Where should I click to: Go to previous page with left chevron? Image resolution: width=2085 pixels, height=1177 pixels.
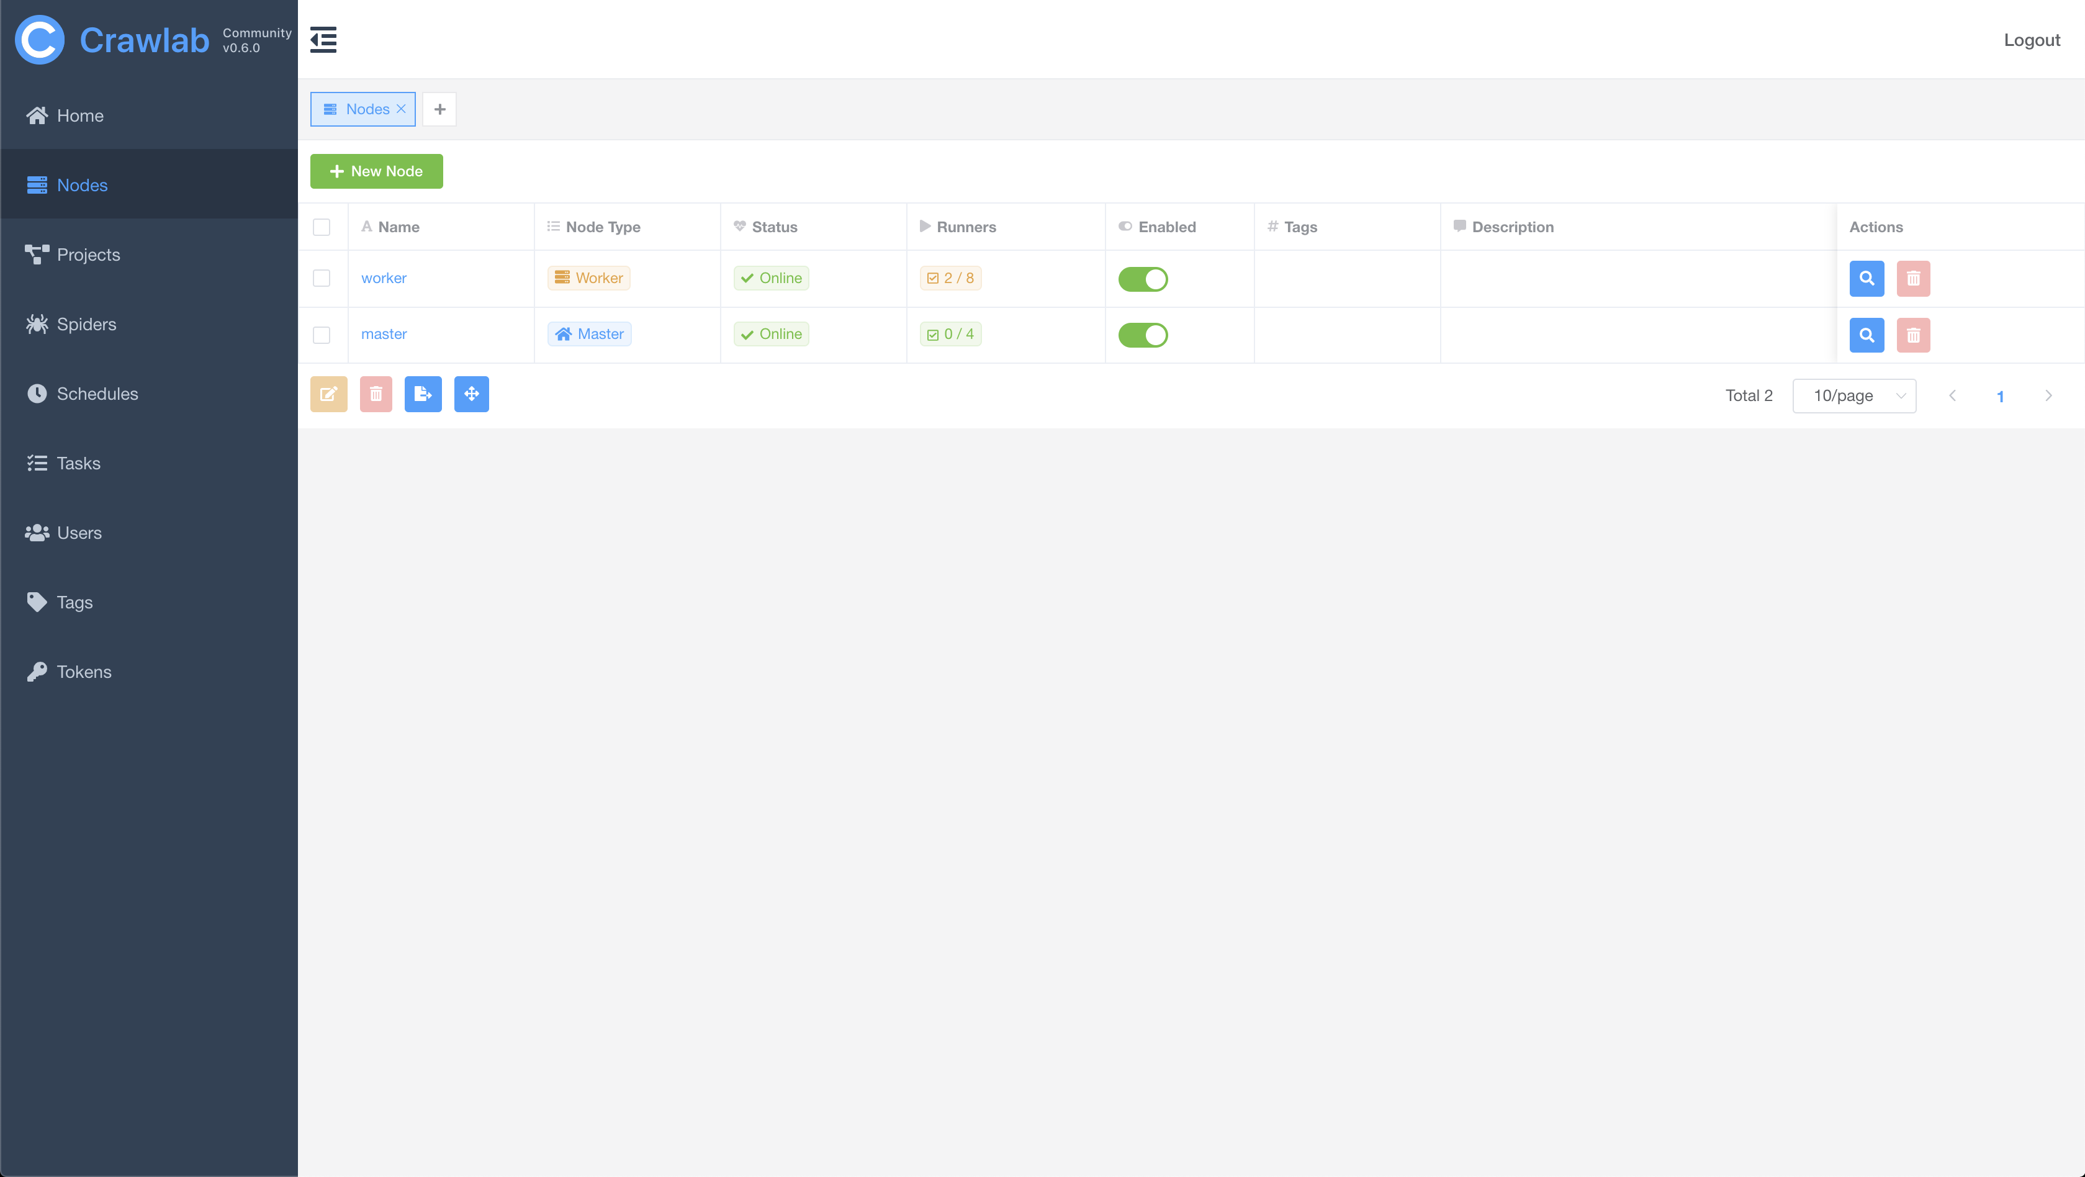[1952, 396]
